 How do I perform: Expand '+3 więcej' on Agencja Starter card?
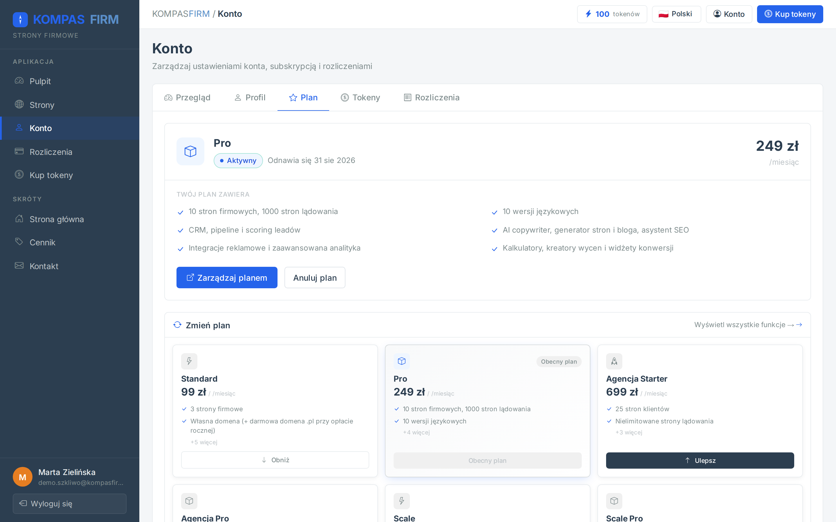(x=629, y=432)
